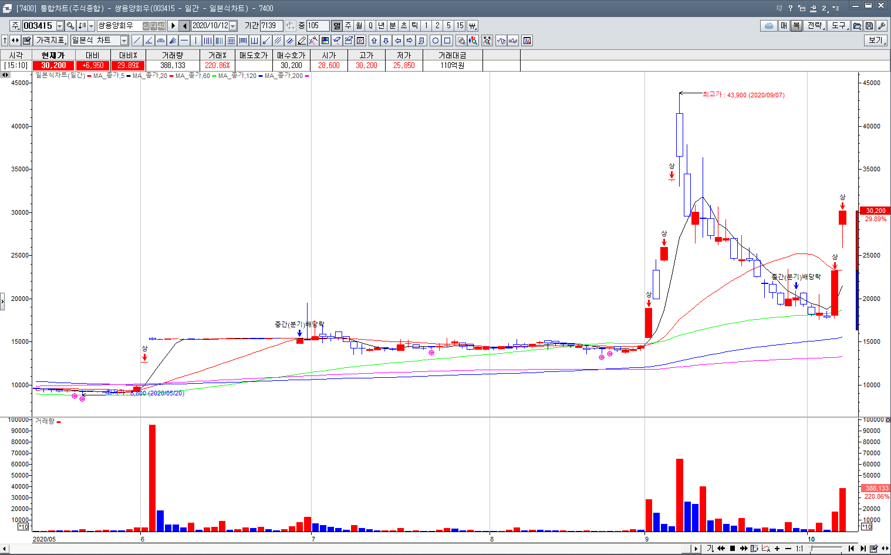Set interval to 5 minutes
Image resolution: width=891 pixels, height=555 pixels.
448,26
